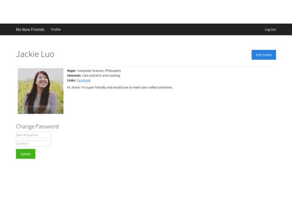Click the green Update button

pyautogui.click(x=26, y=154)
